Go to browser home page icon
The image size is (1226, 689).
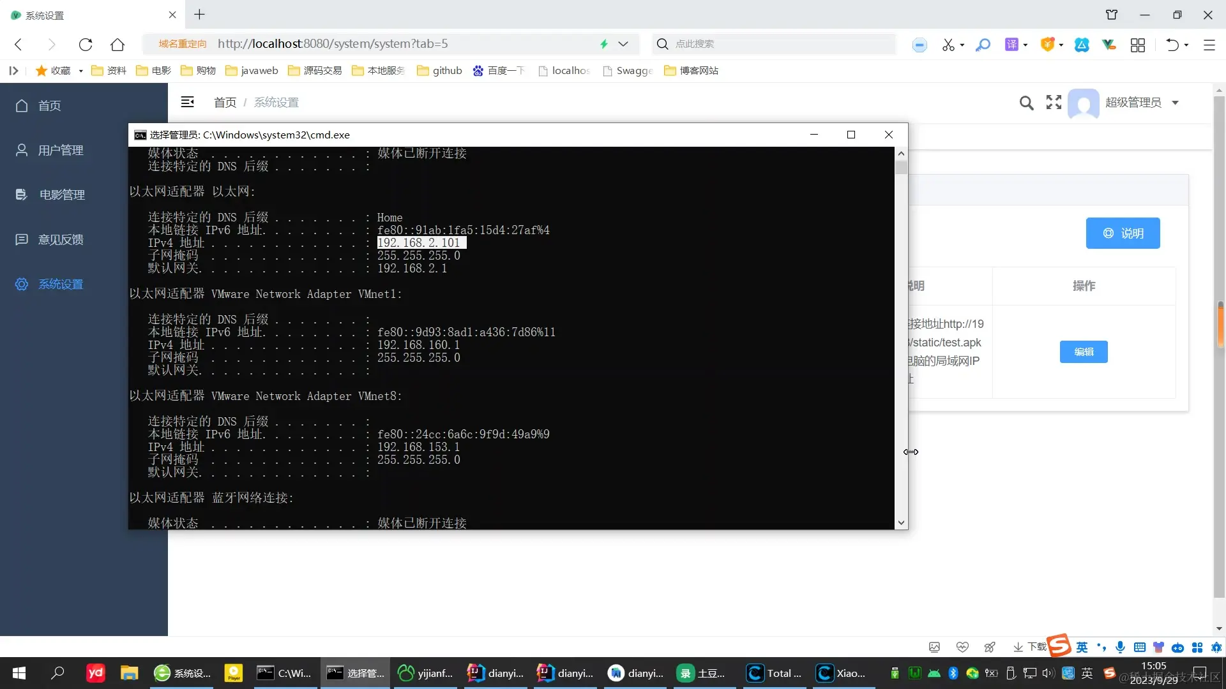tap(117, 44)
